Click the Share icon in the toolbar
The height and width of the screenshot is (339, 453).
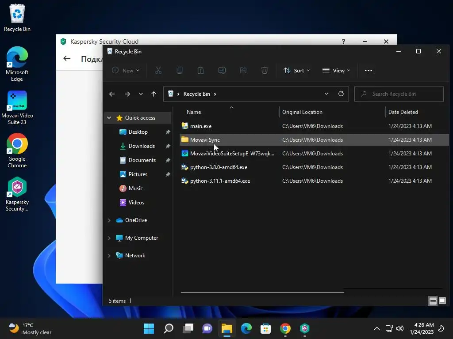(243, 70)
